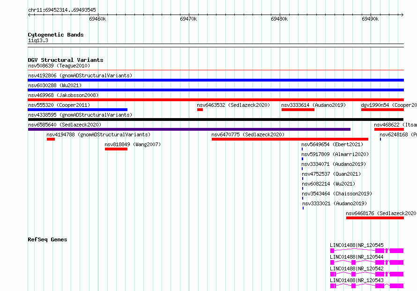The height and width of the screenshot is (291, 417).
Task: Open the LINC01488|NR_120545 transcript label
Action: (357, 245)
